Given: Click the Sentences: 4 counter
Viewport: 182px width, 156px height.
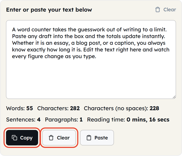Looking at the screenshot, I should (x=23, y=120).
